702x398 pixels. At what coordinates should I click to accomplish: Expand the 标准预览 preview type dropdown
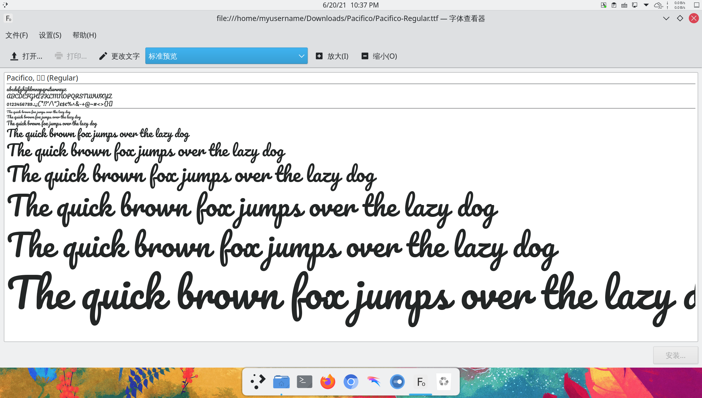(x=226, y=56)
